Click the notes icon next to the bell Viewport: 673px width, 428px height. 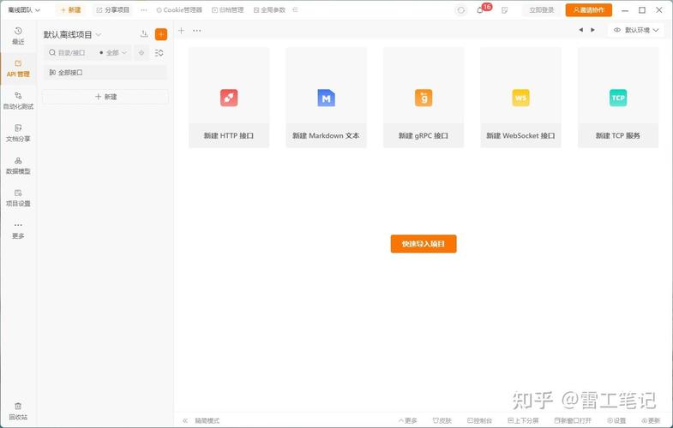(504, 10)
